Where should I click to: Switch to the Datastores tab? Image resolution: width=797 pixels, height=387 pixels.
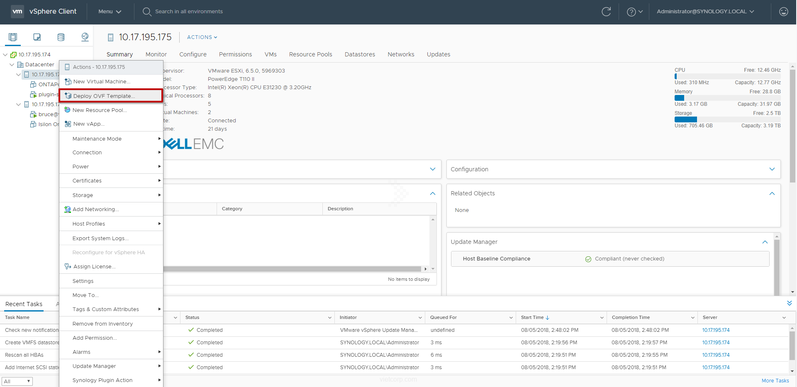tap(360, 54)
